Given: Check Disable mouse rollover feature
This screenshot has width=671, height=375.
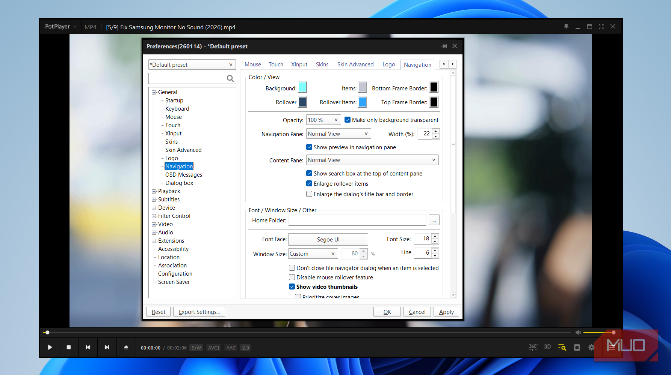Looking at the screenshot, I should click(292, 277).
